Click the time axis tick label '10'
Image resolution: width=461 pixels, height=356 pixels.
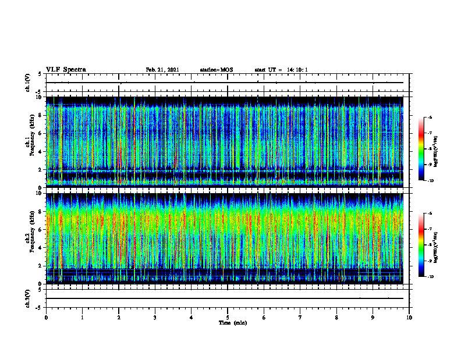[x=409, y=318]
